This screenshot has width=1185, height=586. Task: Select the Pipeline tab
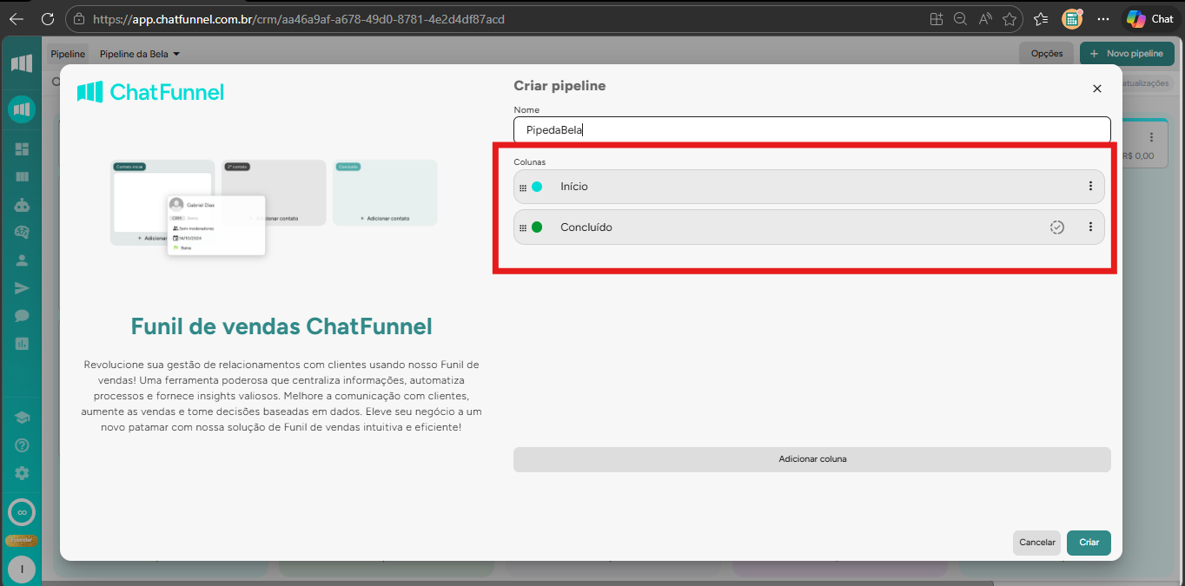68,54
